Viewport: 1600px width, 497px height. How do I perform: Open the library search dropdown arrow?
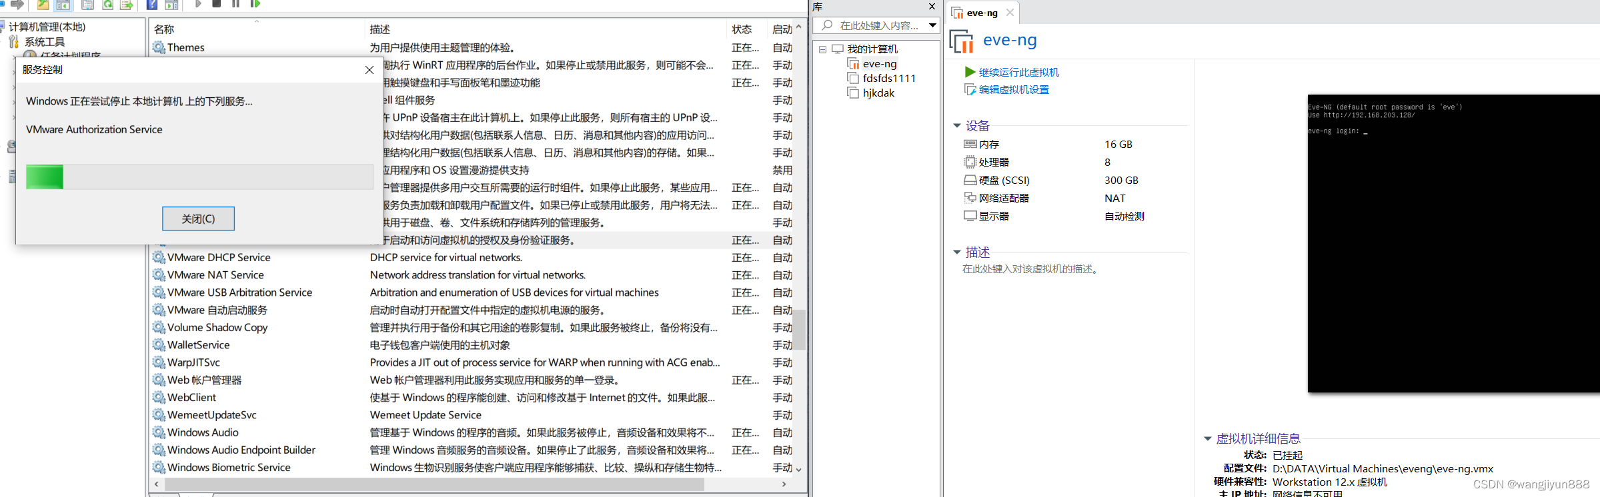[x=932, y=25]
